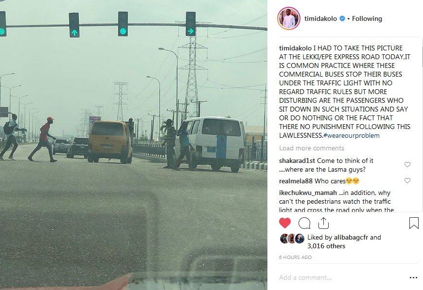Open the three-dot more options menu
The image size is (423, 290).
[x=413, y=277]
